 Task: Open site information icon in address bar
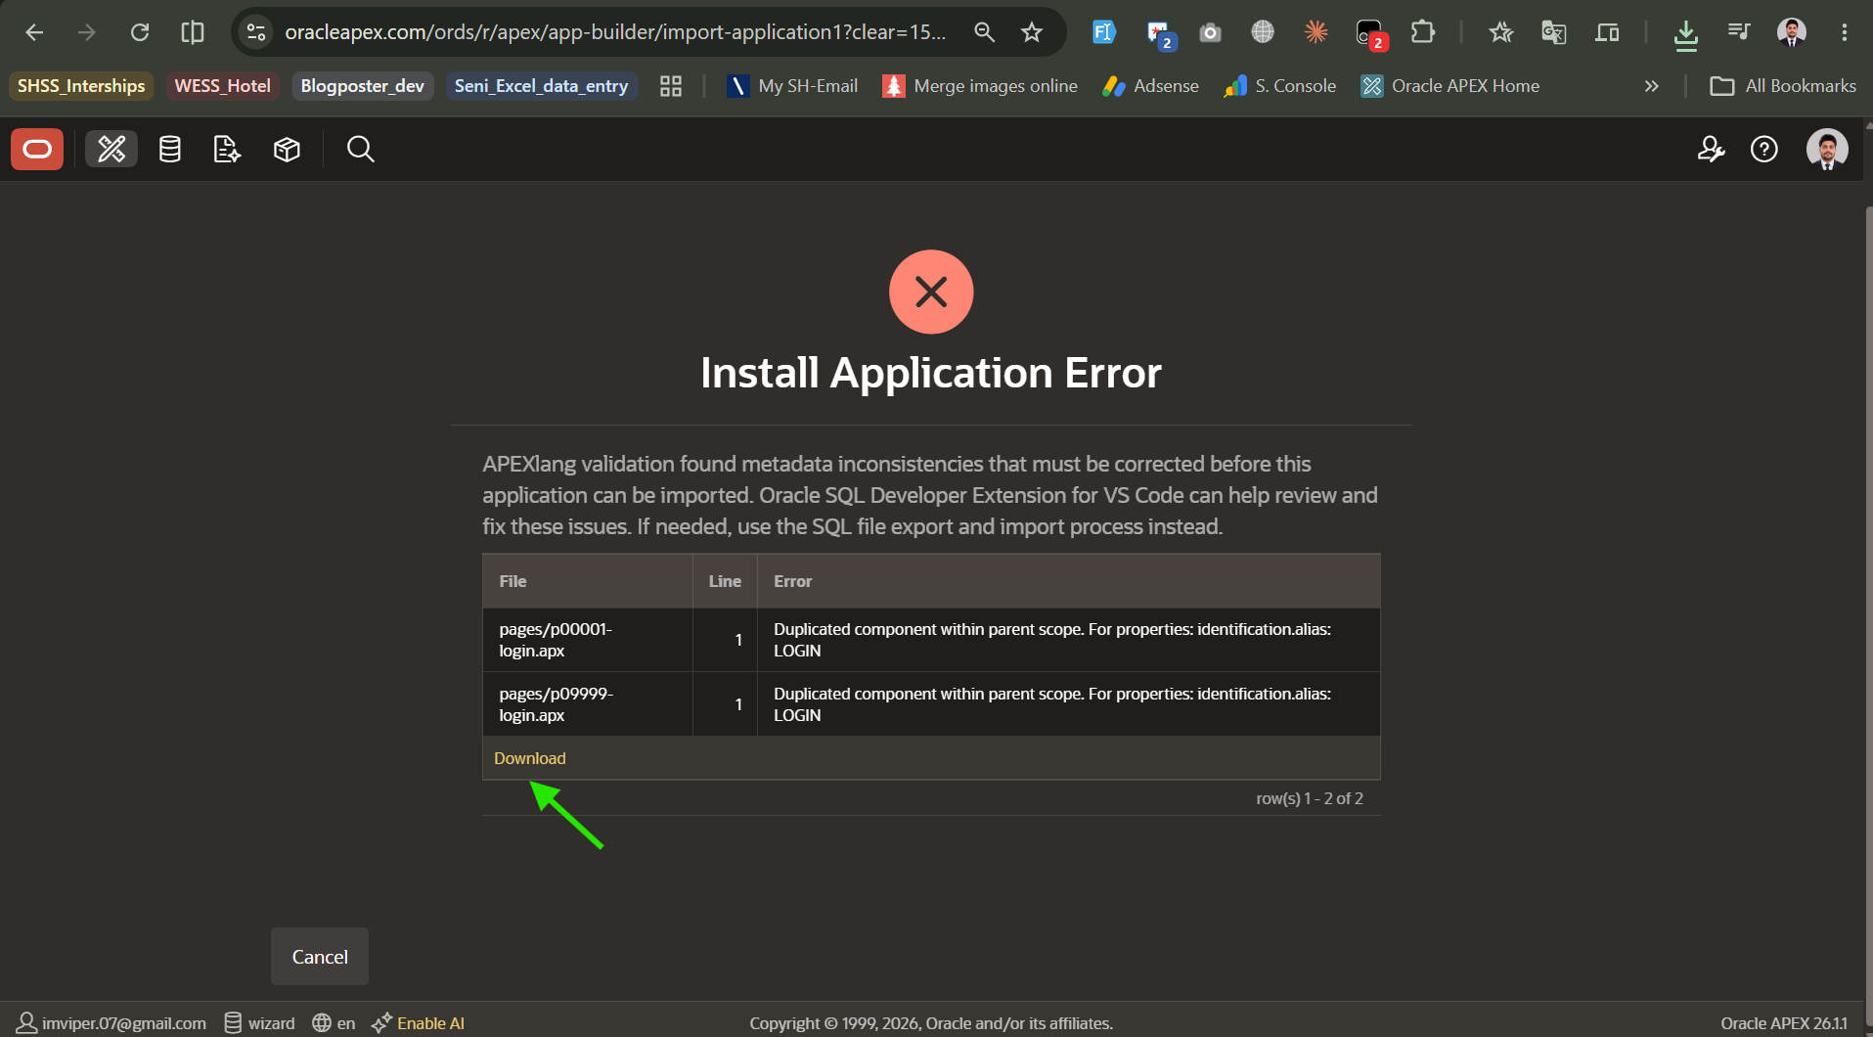256,32
